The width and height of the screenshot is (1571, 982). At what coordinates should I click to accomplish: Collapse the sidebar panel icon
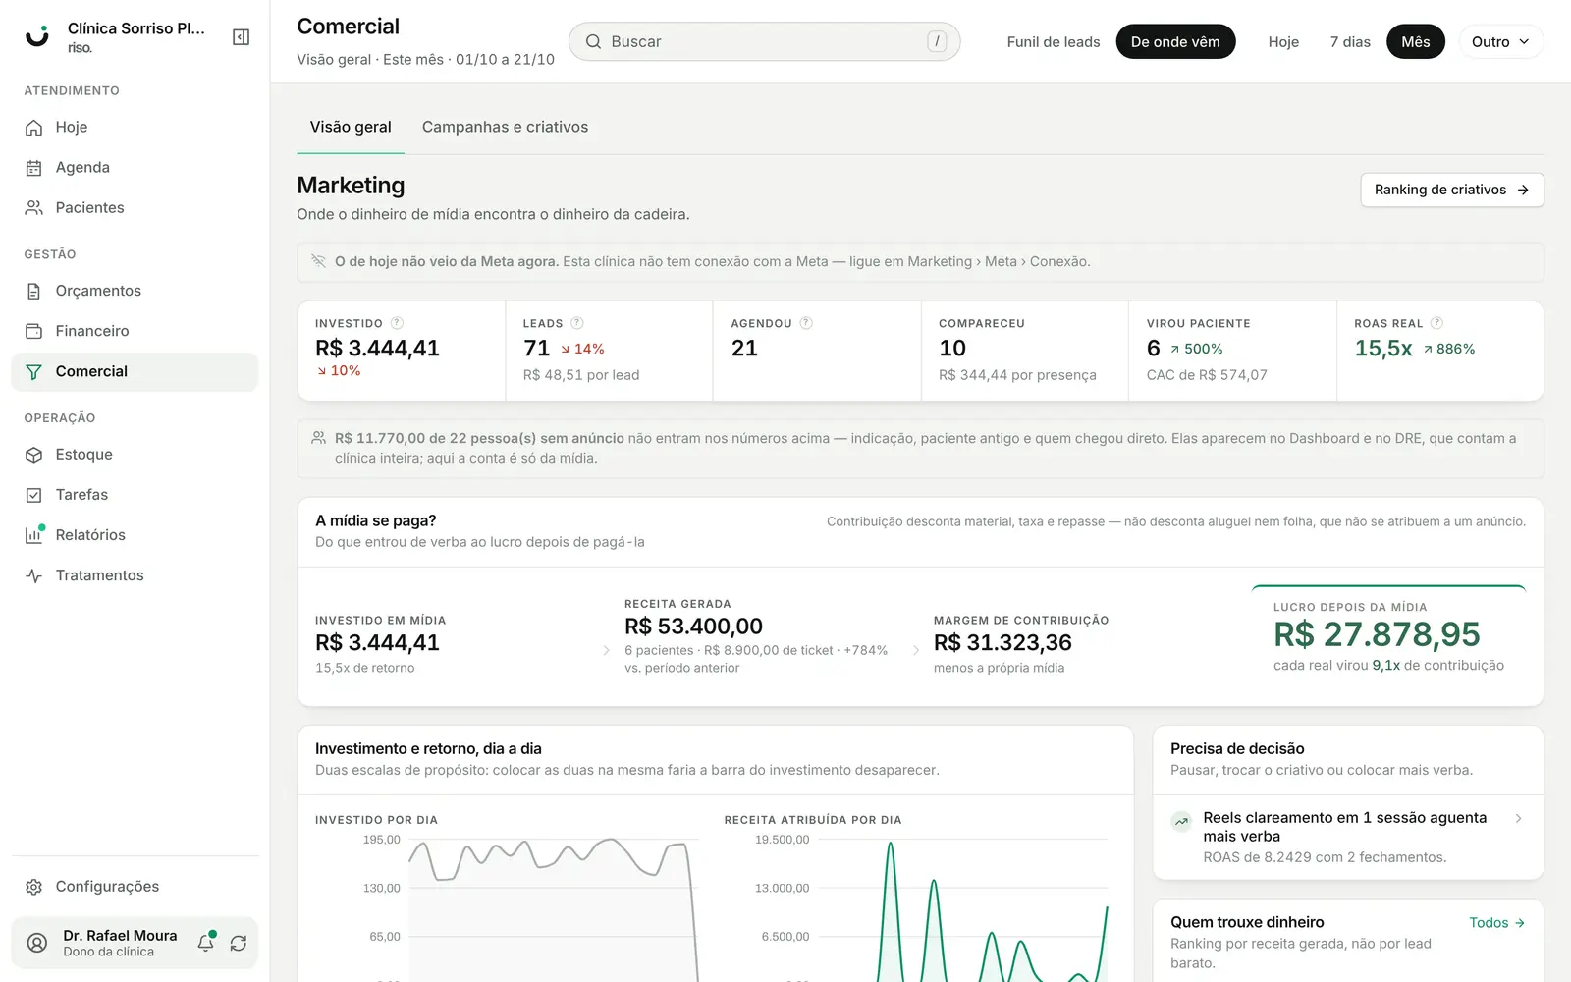coord(241,37)
